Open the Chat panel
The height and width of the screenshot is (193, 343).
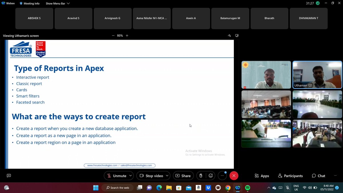click(318, 176)
